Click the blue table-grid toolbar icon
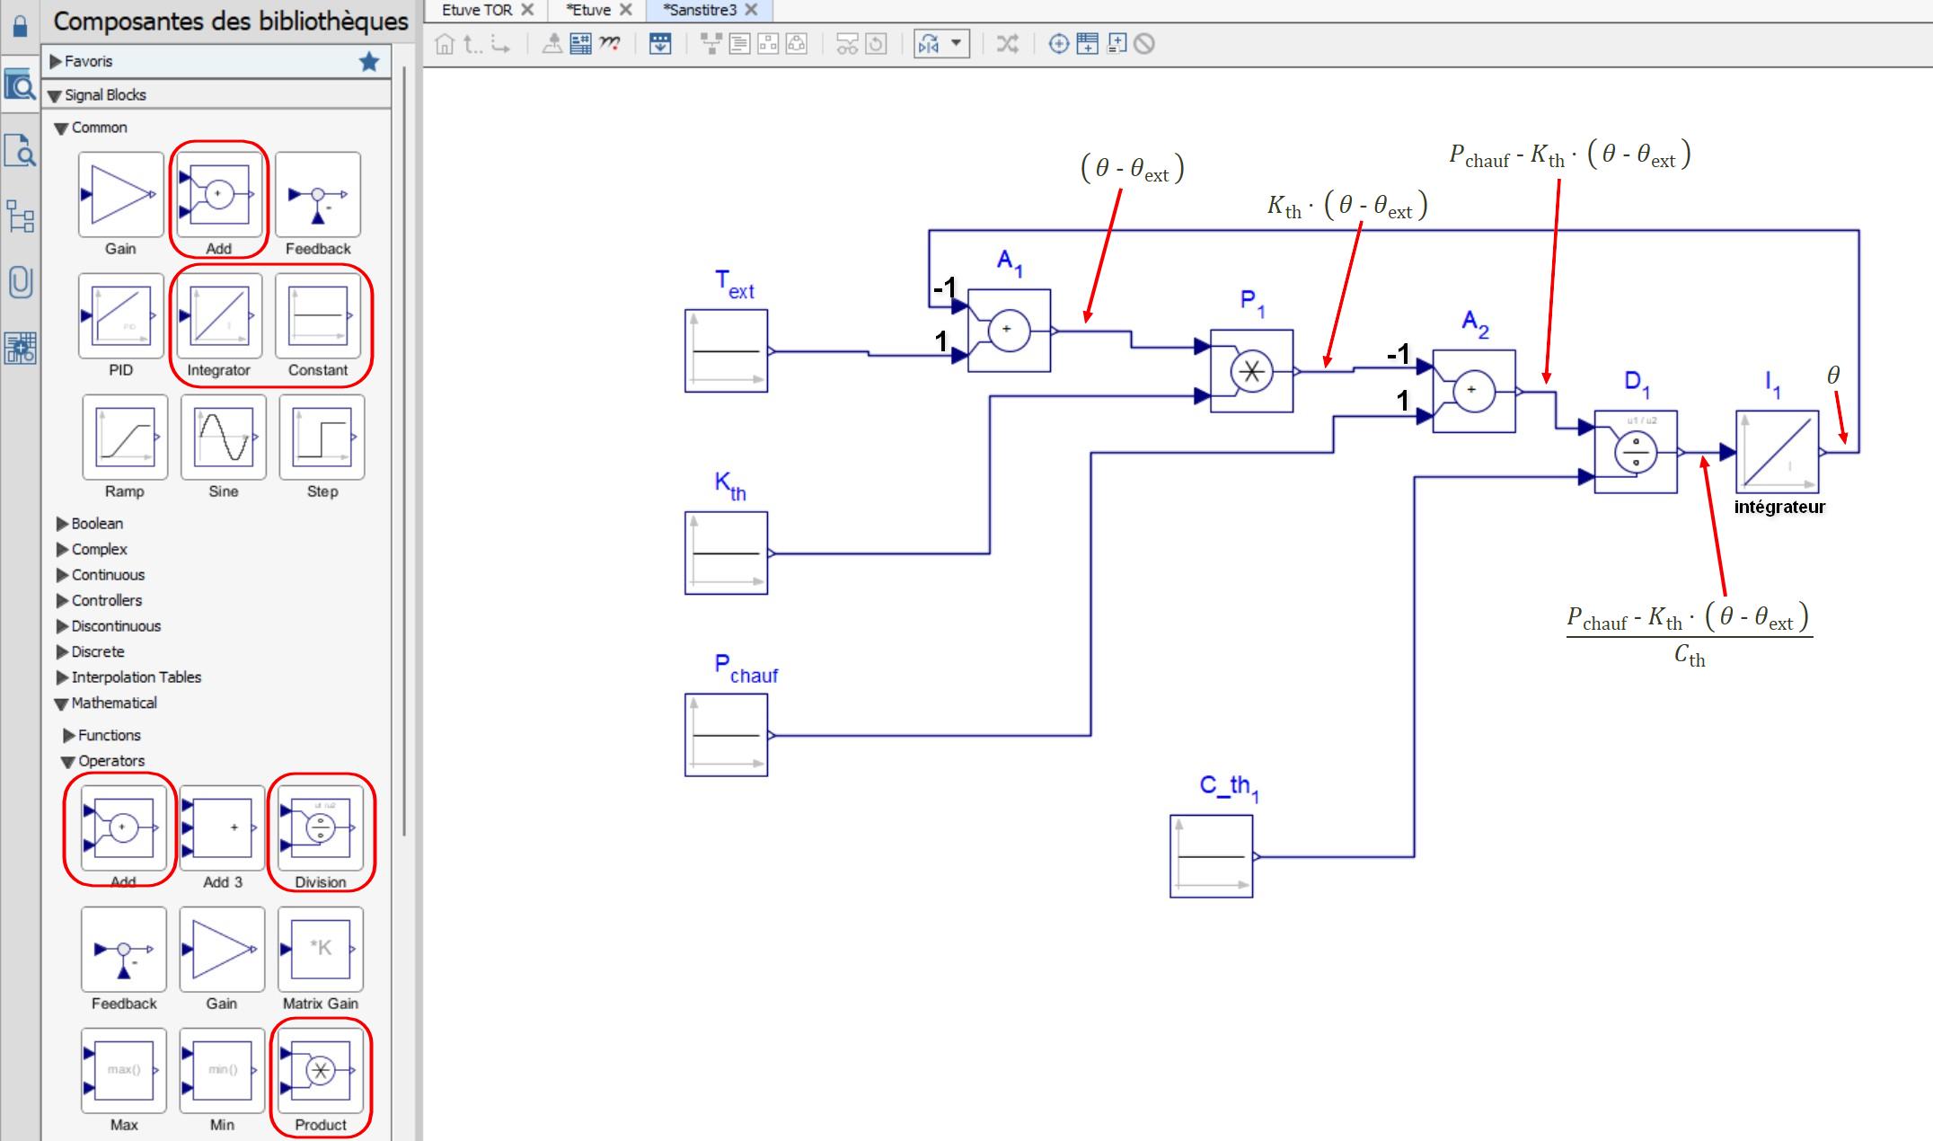Screen dimensions: 1933x1141 tap(581, 44)
